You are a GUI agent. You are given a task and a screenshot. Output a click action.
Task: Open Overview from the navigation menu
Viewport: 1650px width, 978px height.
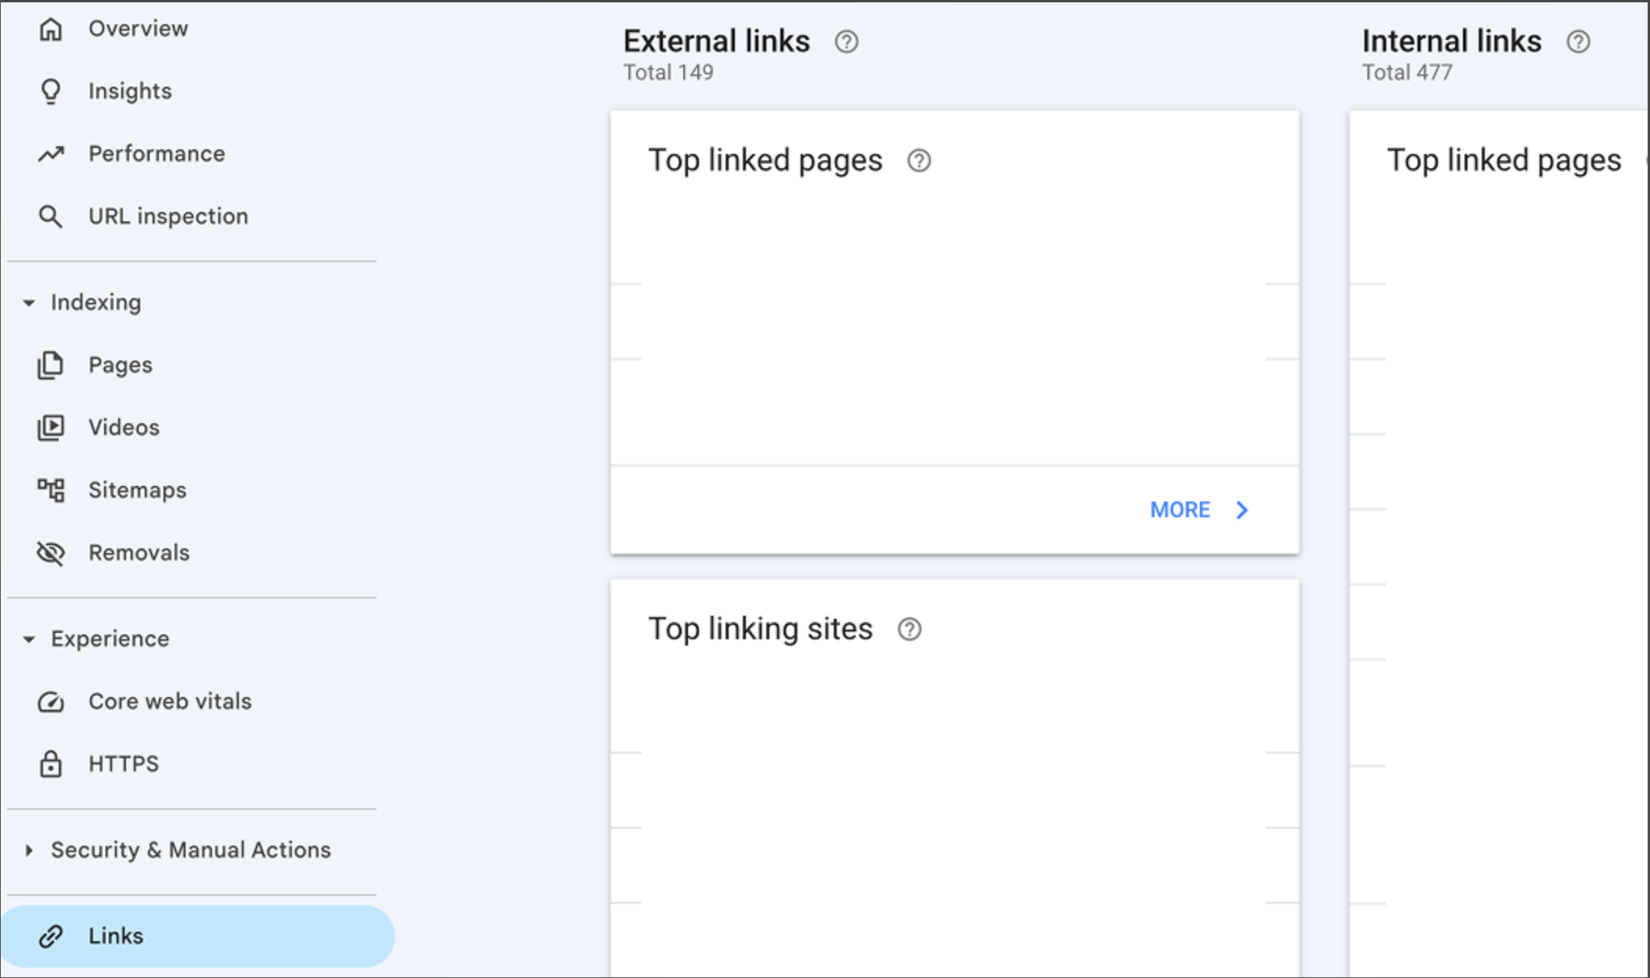(138, 28)
